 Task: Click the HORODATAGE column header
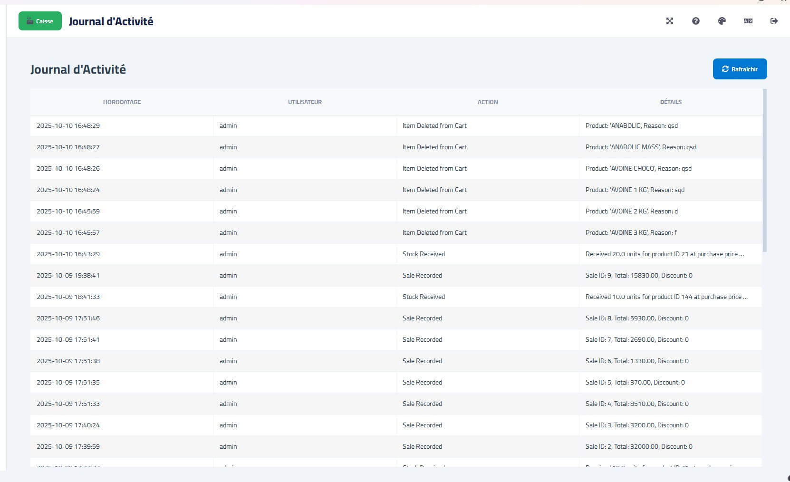[122, 102]
